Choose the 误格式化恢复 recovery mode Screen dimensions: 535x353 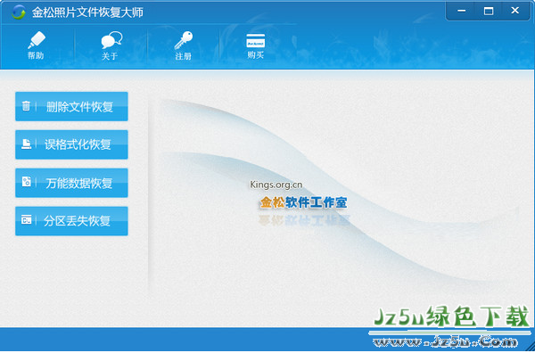tap(71, 144)
